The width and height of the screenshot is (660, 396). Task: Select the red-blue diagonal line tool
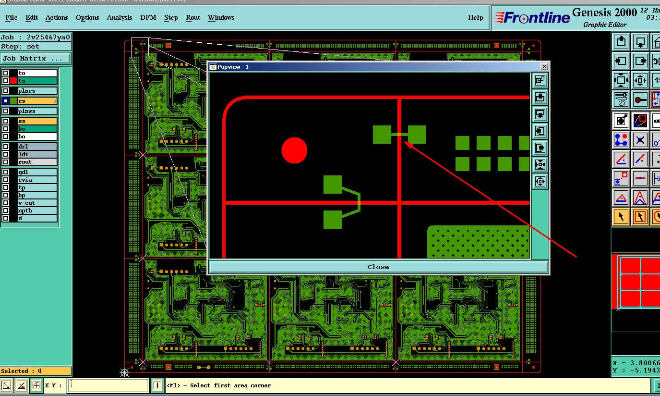640,159
